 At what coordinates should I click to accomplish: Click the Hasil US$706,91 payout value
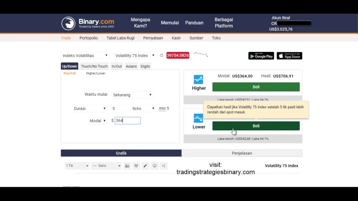click(283, 76)
